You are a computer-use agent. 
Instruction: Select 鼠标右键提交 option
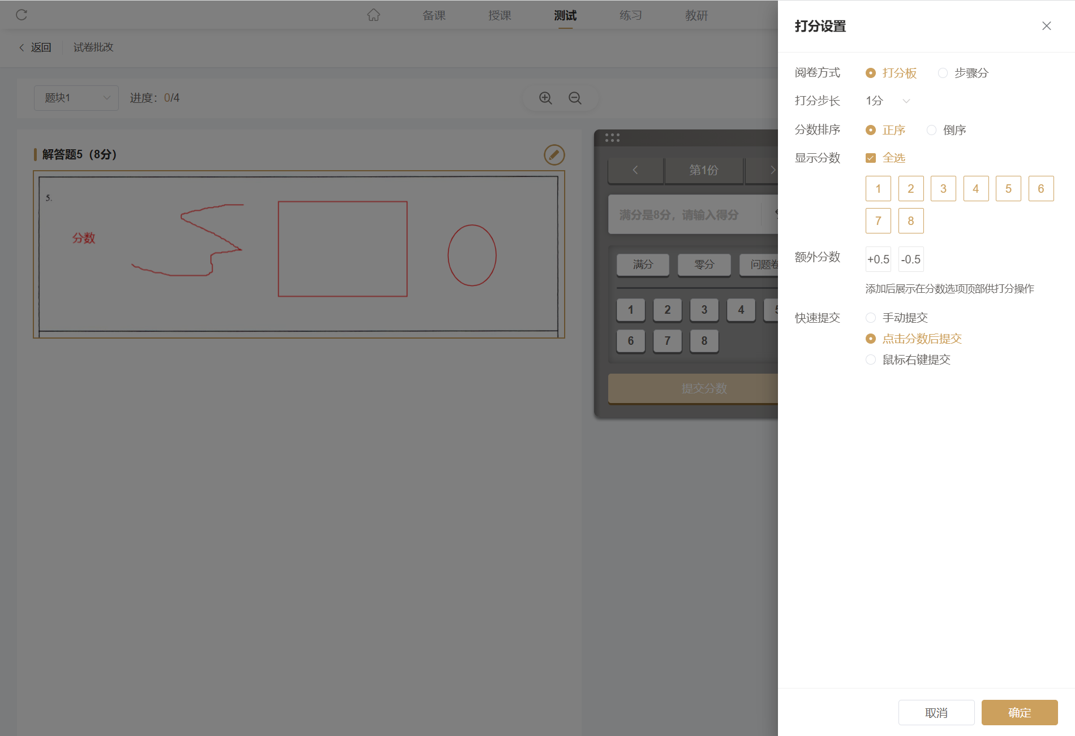coord(908,360)
